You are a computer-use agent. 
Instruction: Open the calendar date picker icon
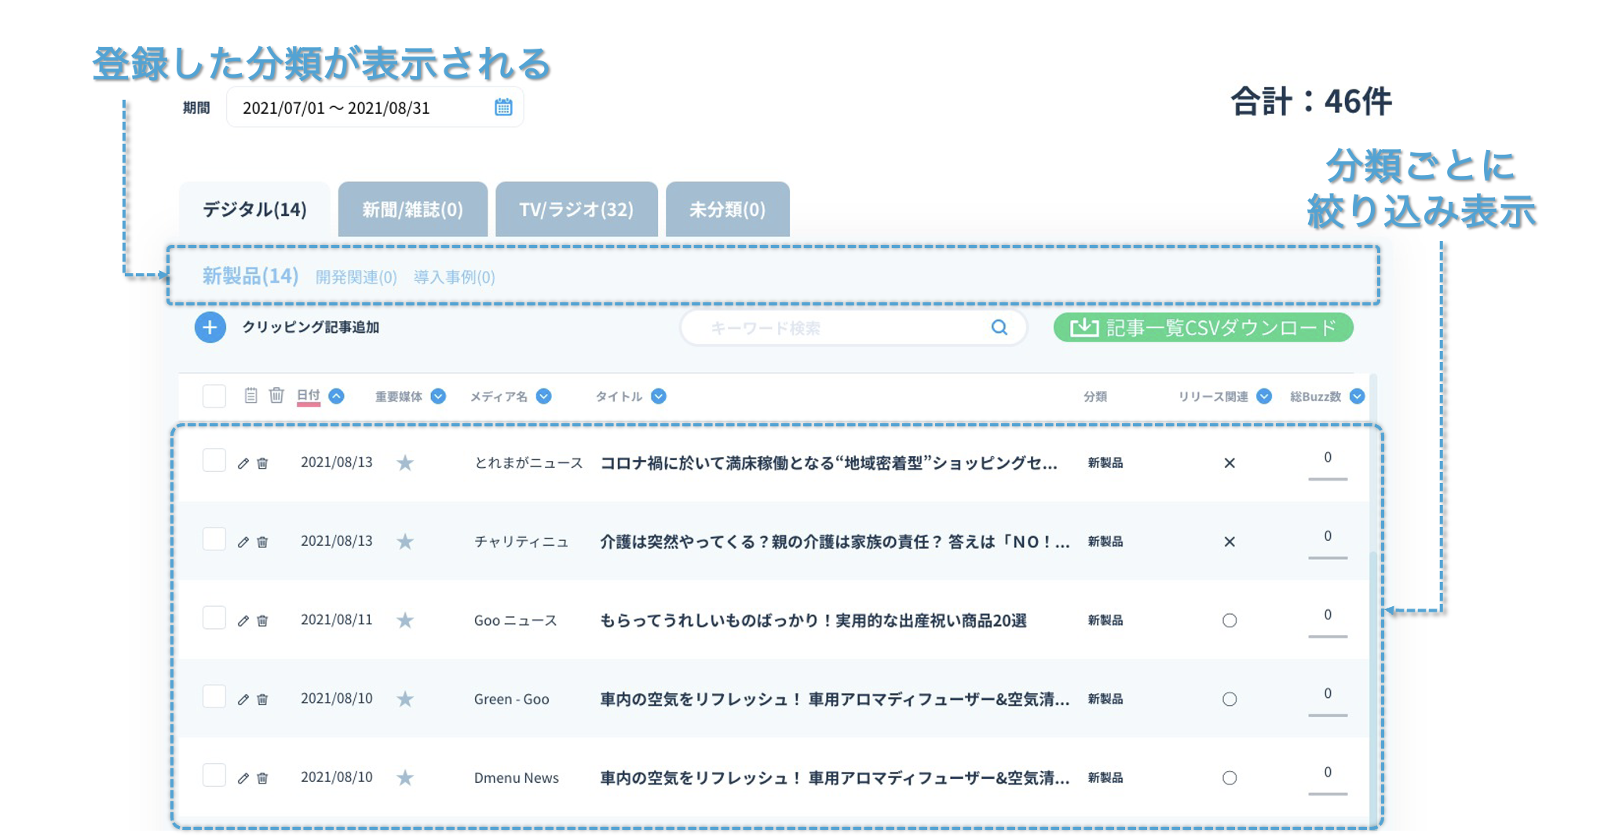pos(503,108)
